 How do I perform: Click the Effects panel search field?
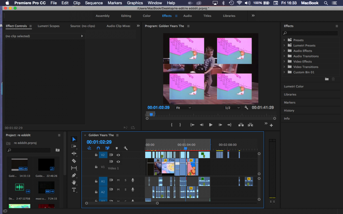(x=310, y=33)
